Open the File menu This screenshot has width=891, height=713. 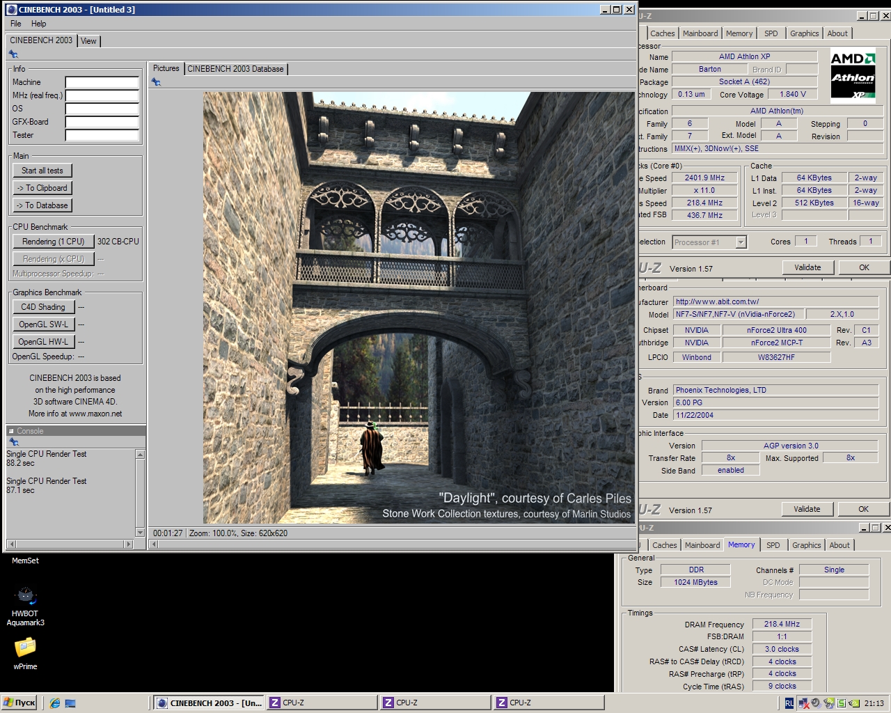pyautogui.click(x=16, y=24)
